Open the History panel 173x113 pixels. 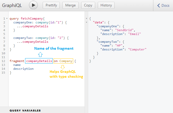(106, 5)
